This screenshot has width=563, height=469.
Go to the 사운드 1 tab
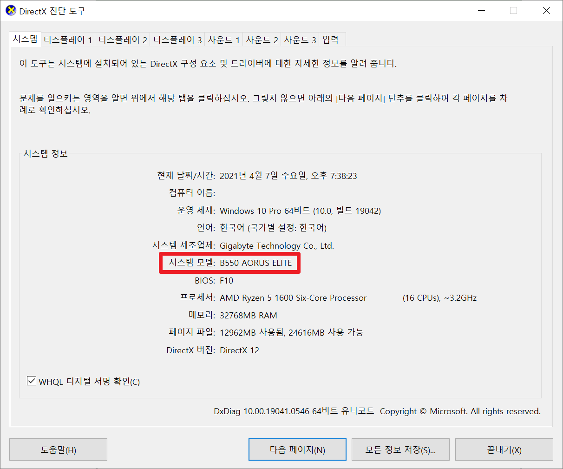coord(223,40)
